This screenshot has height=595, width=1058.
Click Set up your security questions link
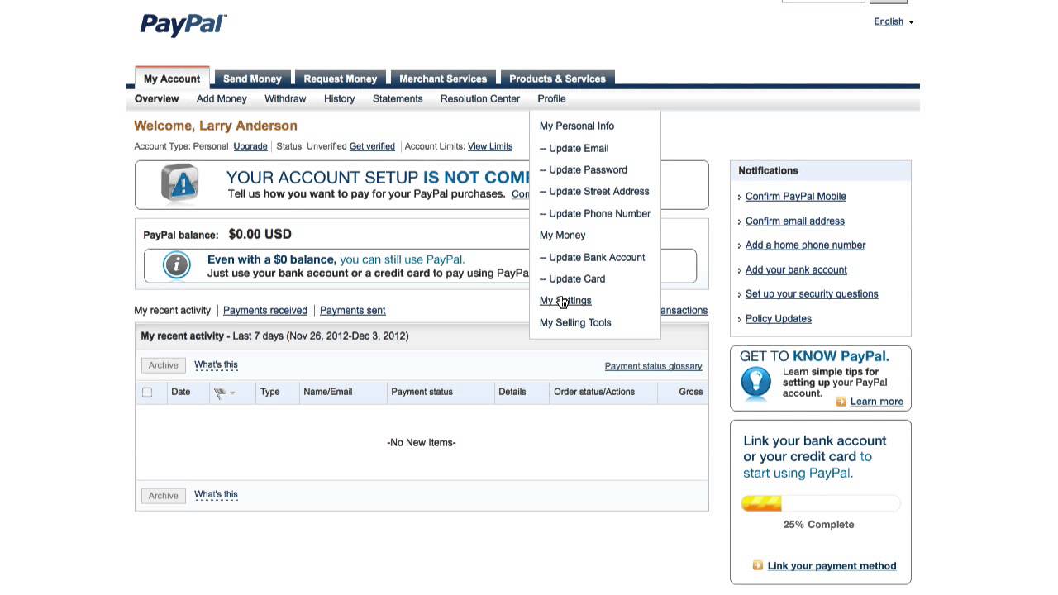pos(812,293)
